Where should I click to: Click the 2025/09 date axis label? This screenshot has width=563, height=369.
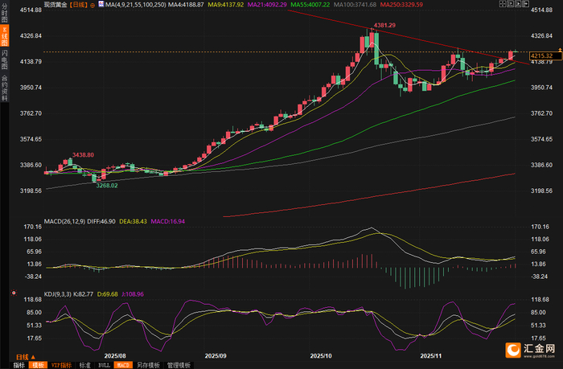coord(216,355)
